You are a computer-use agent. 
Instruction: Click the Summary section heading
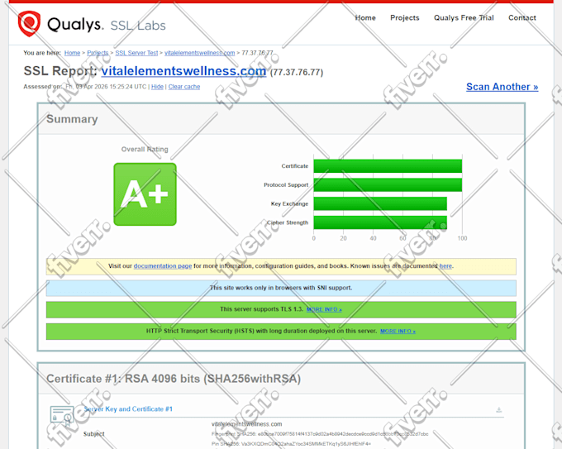pyautogui.click(x=72, y=119)
